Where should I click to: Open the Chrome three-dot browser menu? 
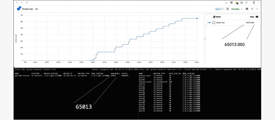point(258,3)
